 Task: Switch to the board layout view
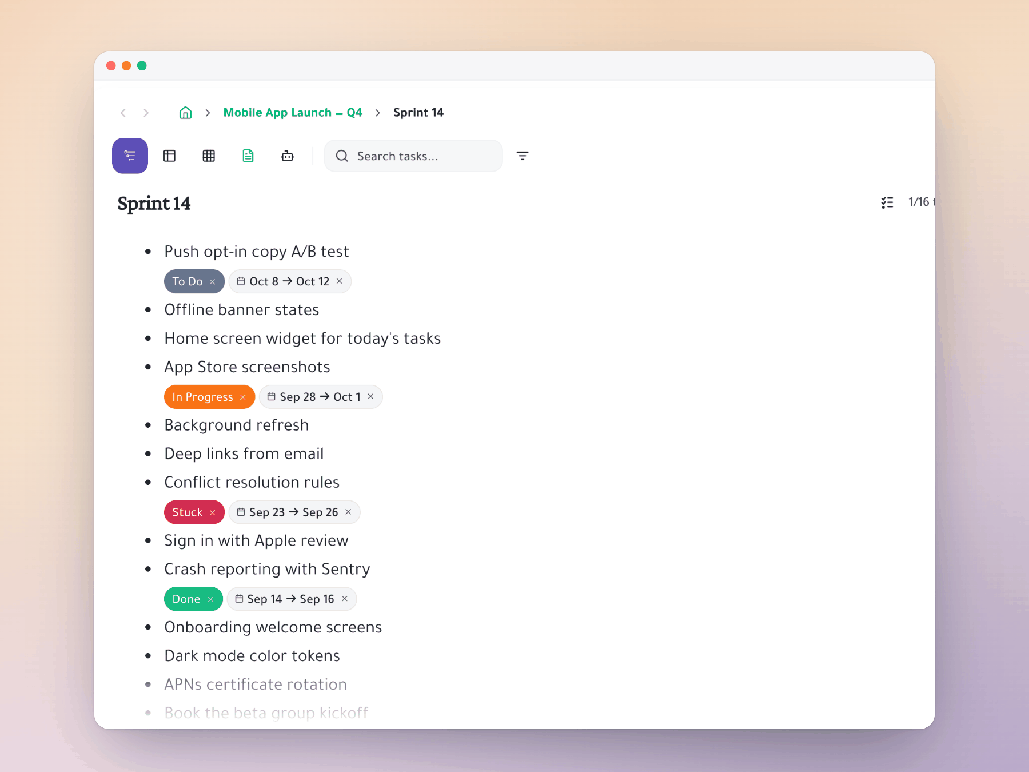pyautogui.click(x=169, y=156)
